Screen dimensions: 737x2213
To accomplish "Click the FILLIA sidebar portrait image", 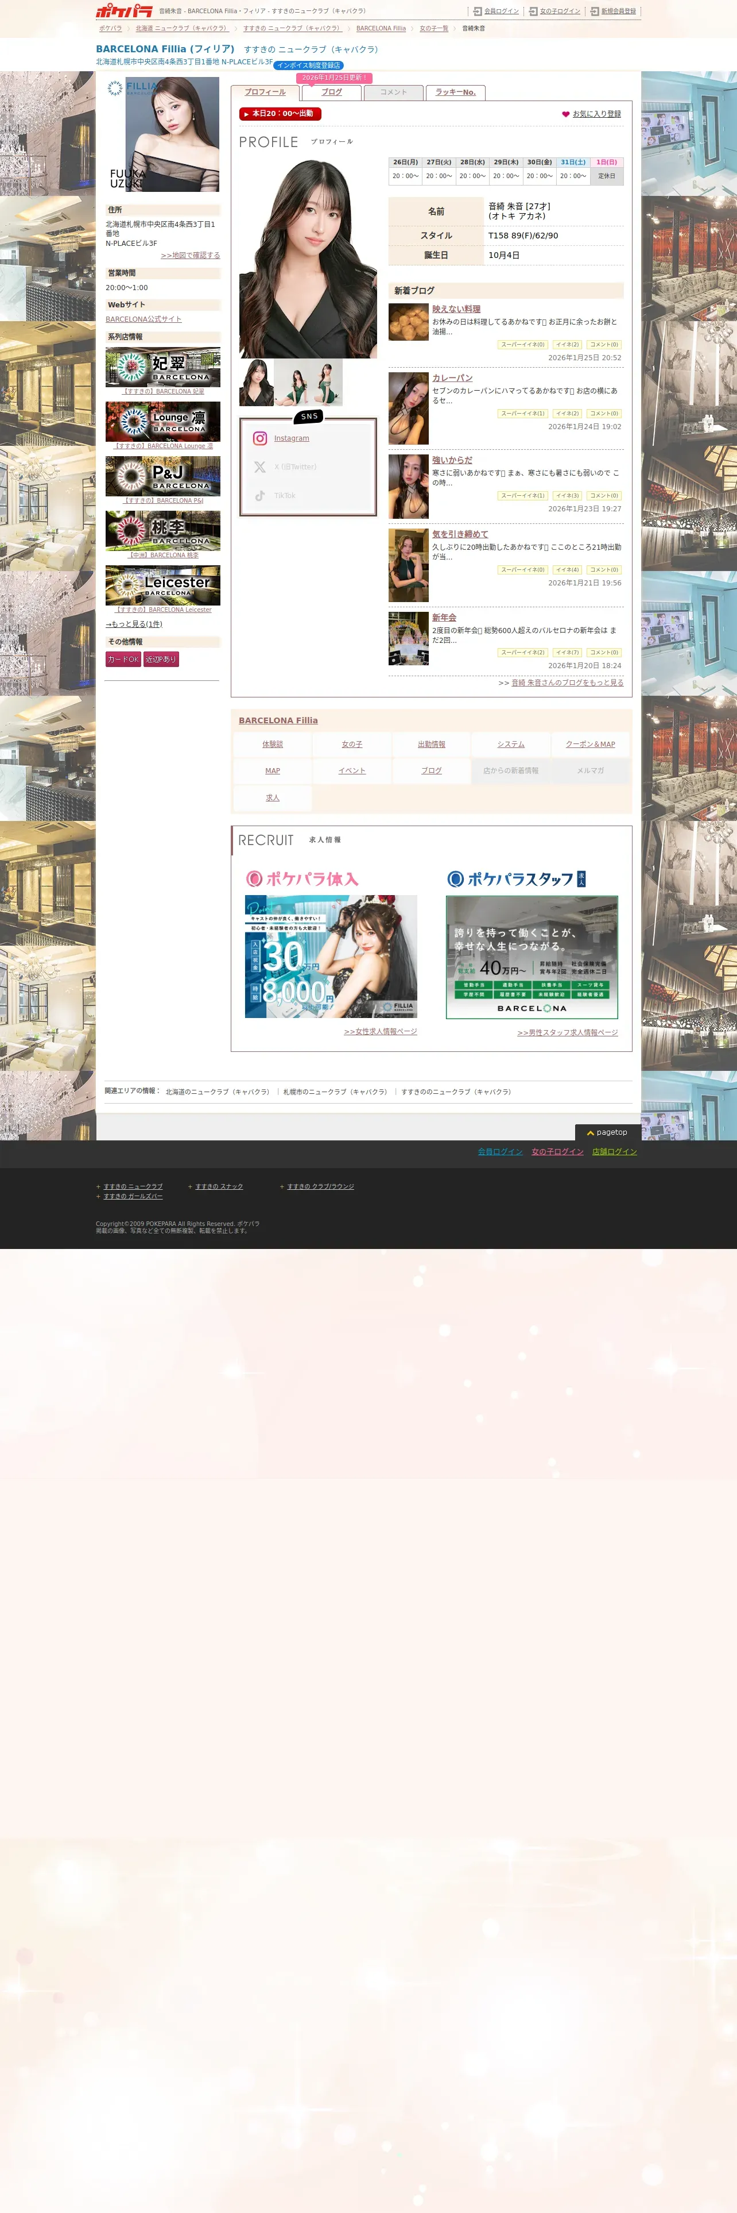I will click(163, 135).
